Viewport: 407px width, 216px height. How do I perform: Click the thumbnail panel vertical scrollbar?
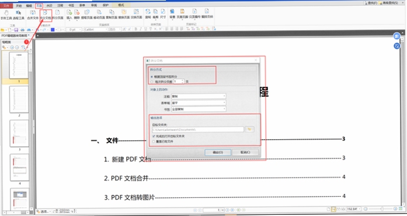[x=30, y=129]
